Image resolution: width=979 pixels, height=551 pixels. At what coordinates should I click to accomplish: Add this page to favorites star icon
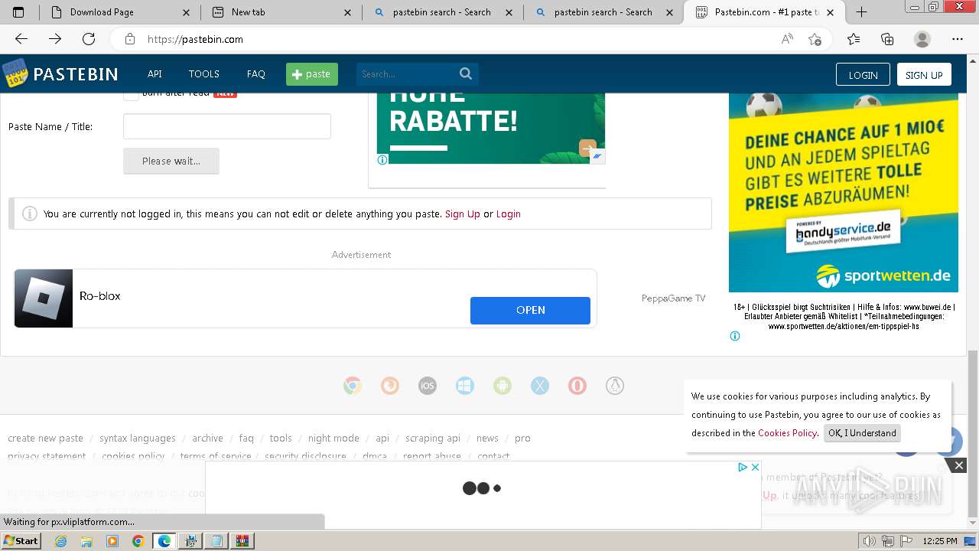pos(815,39)
